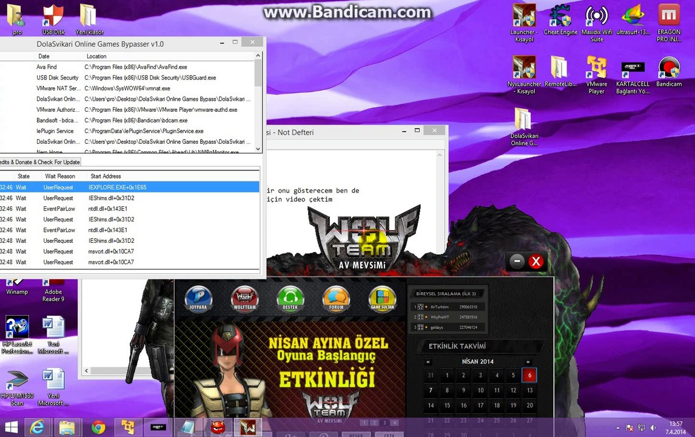
Task: Open HP LJ M1530 Scan desktop icon
Action: 17,388
